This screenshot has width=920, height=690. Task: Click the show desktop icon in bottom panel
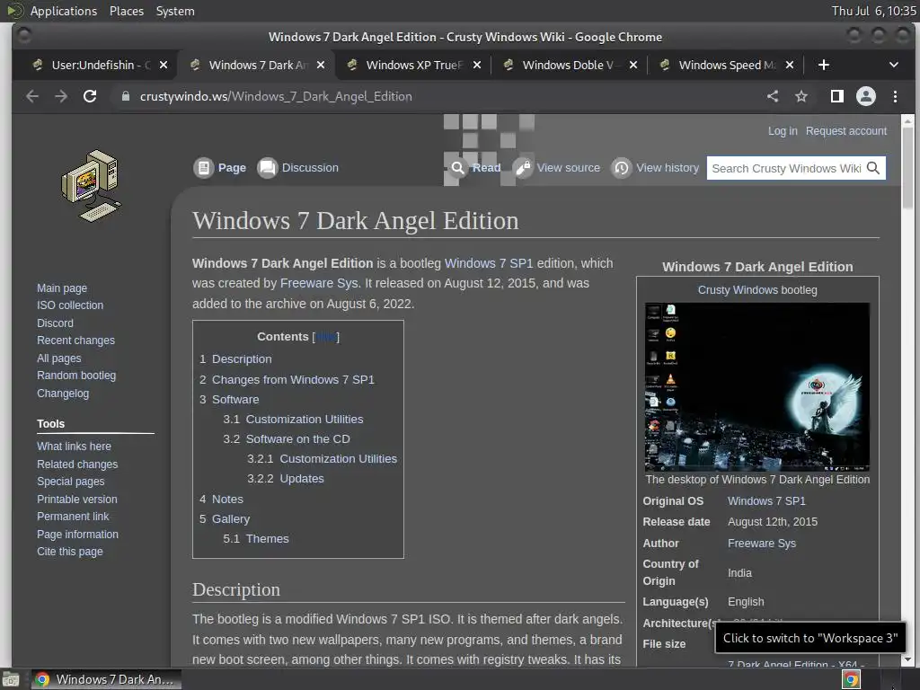[11, 680]
